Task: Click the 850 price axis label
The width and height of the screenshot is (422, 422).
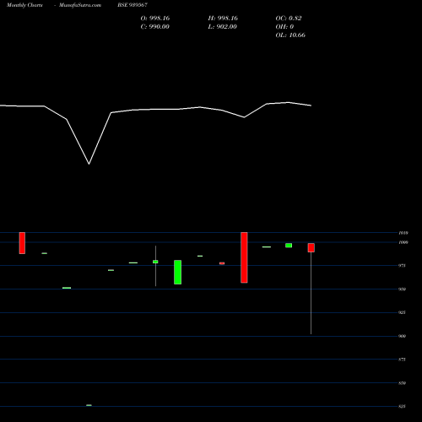Action: coord(402,383)
